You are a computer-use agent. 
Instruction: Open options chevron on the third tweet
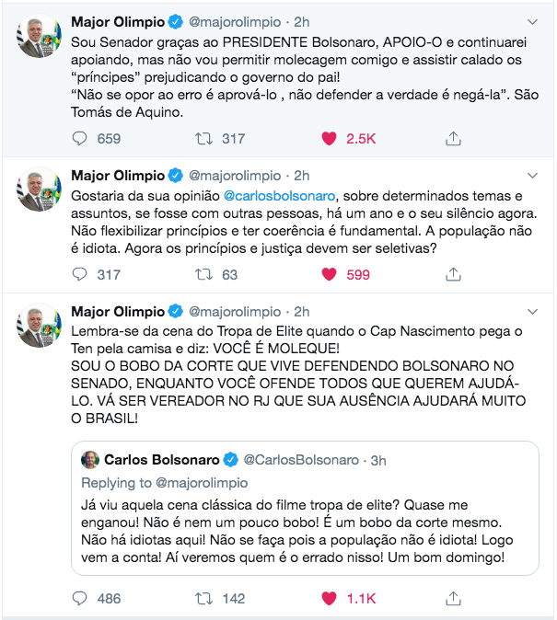(x=533, y=311)
